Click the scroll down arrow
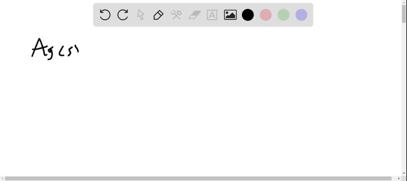This screenshot has width=407, height=181. coord(404,174)
